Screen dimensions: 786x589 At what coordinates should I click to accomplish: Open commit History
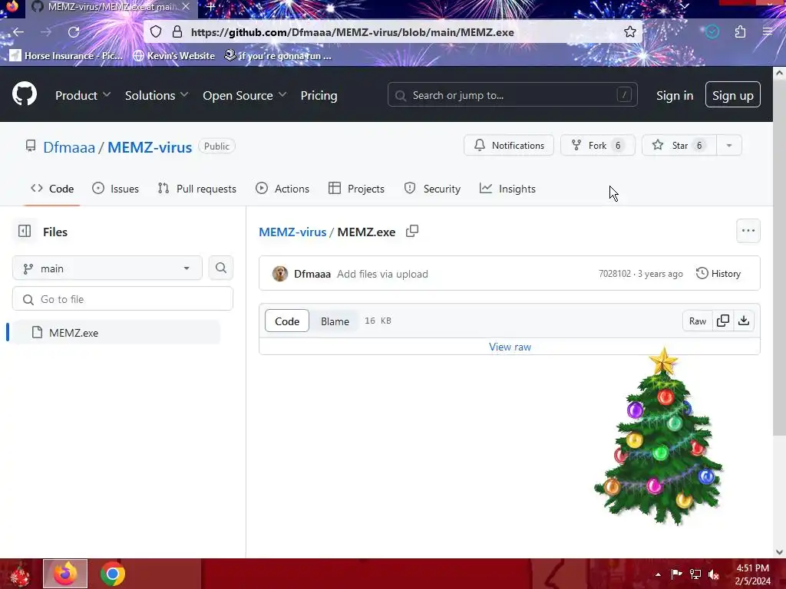[x=718, y=274]
